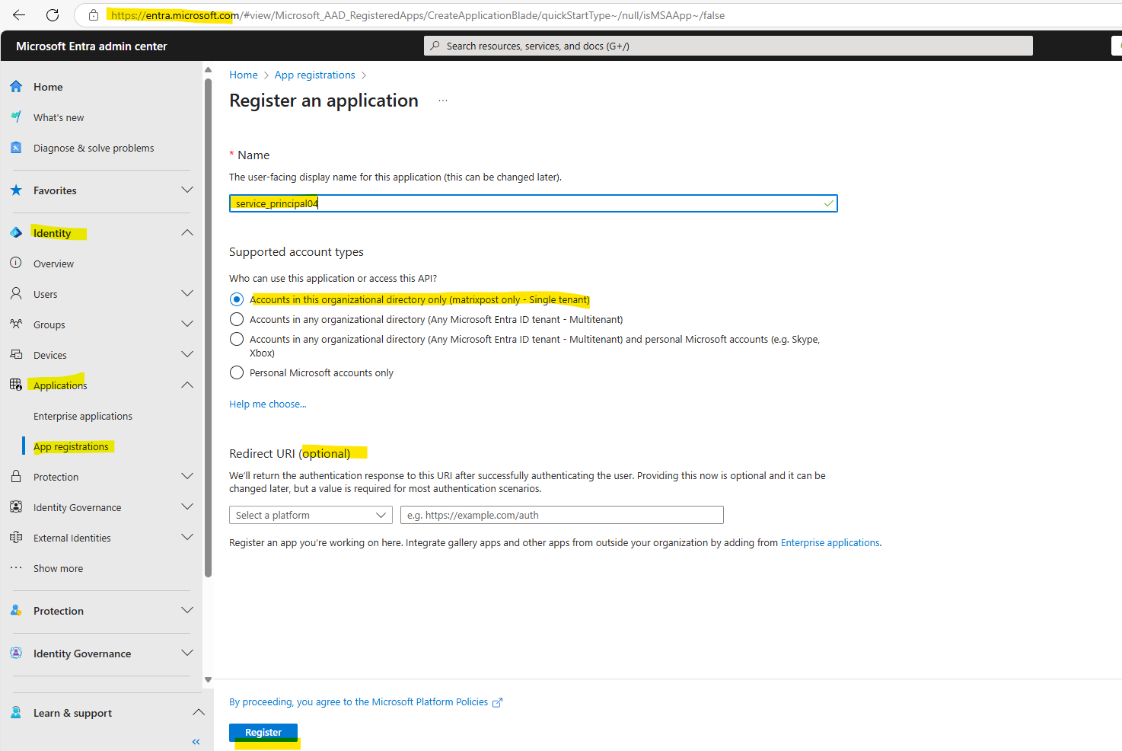Viewport: 1122px width, 751px height.
Task: Select Accounts in this organizational directory only
Action: point(237,299)
